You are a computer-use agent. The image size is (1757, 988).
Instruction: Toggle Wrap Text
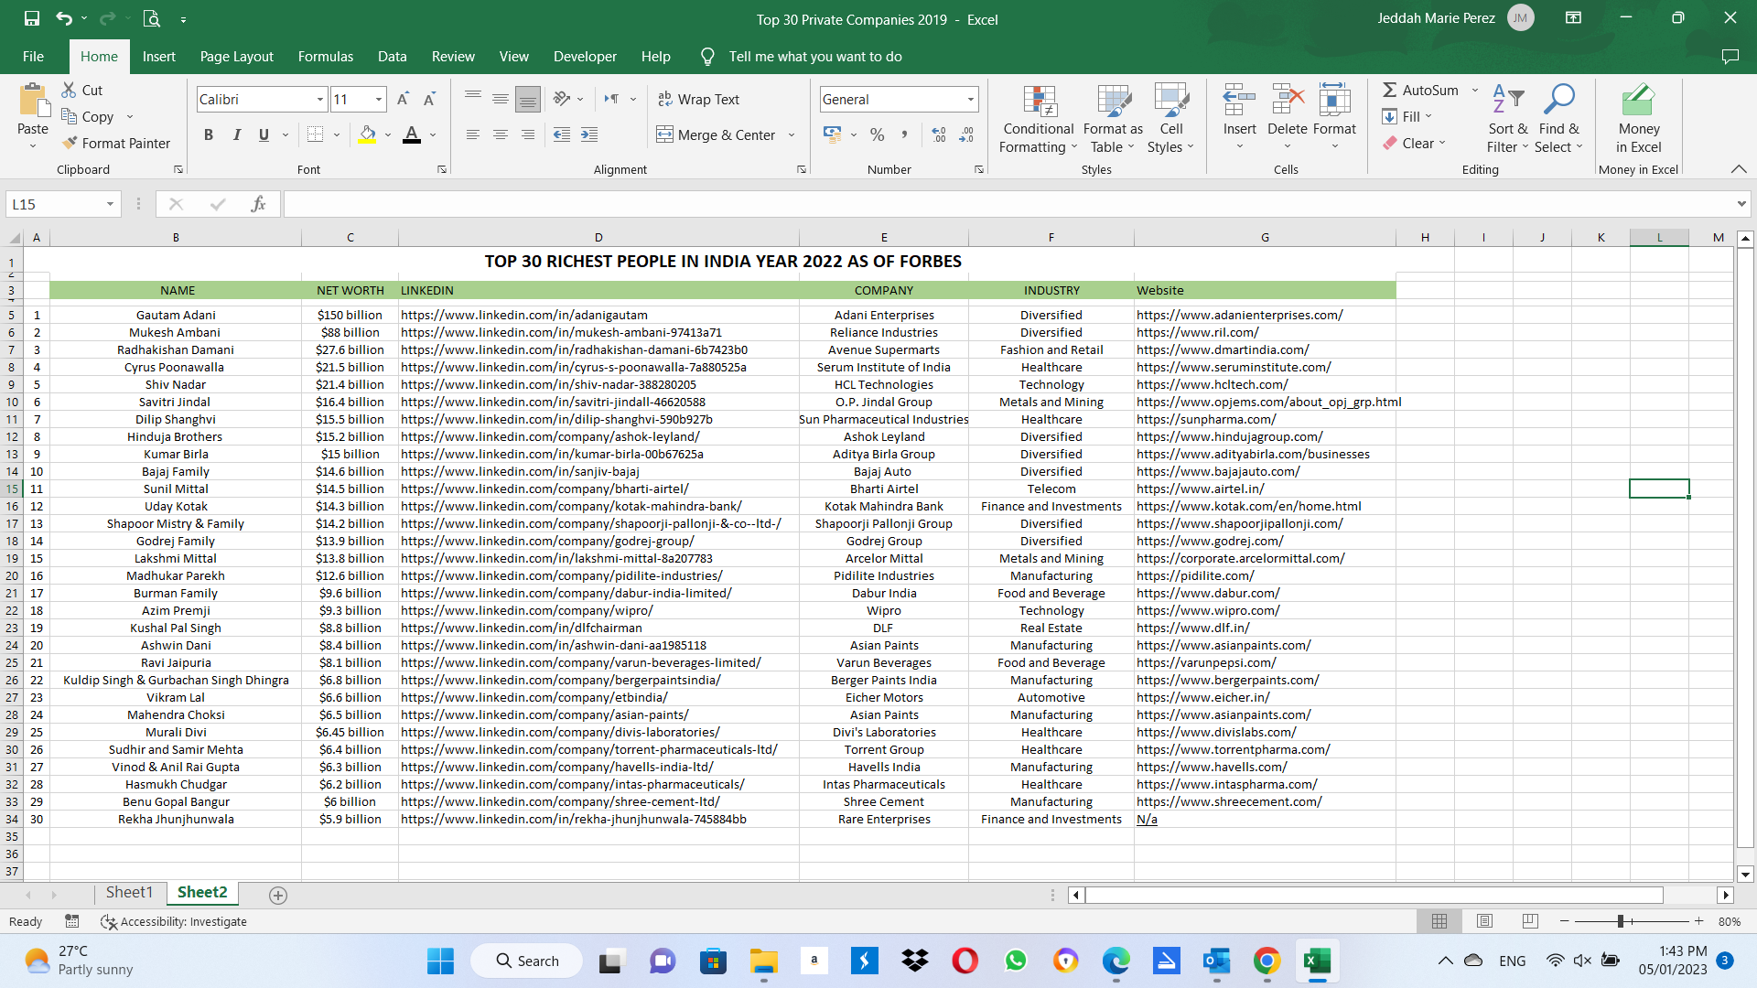(x=698, y=99)
